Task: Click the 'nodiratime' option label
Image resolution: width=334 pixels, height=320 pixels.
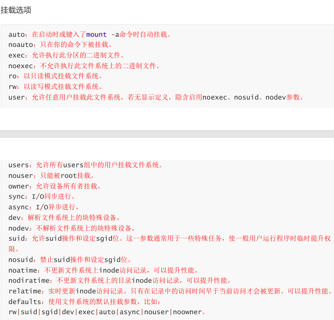Action: [29, 280]
